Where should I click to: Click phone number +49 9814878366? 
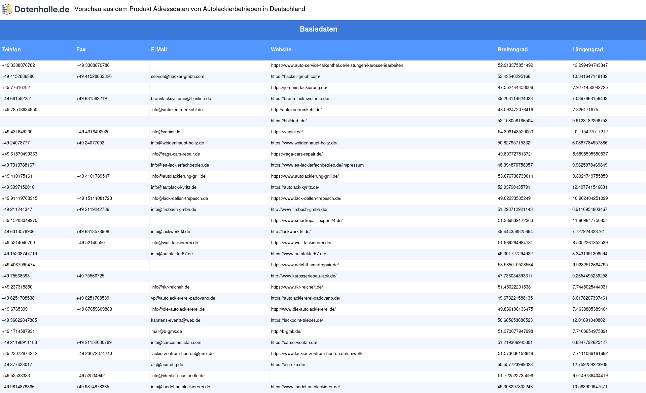pos(18,387)
